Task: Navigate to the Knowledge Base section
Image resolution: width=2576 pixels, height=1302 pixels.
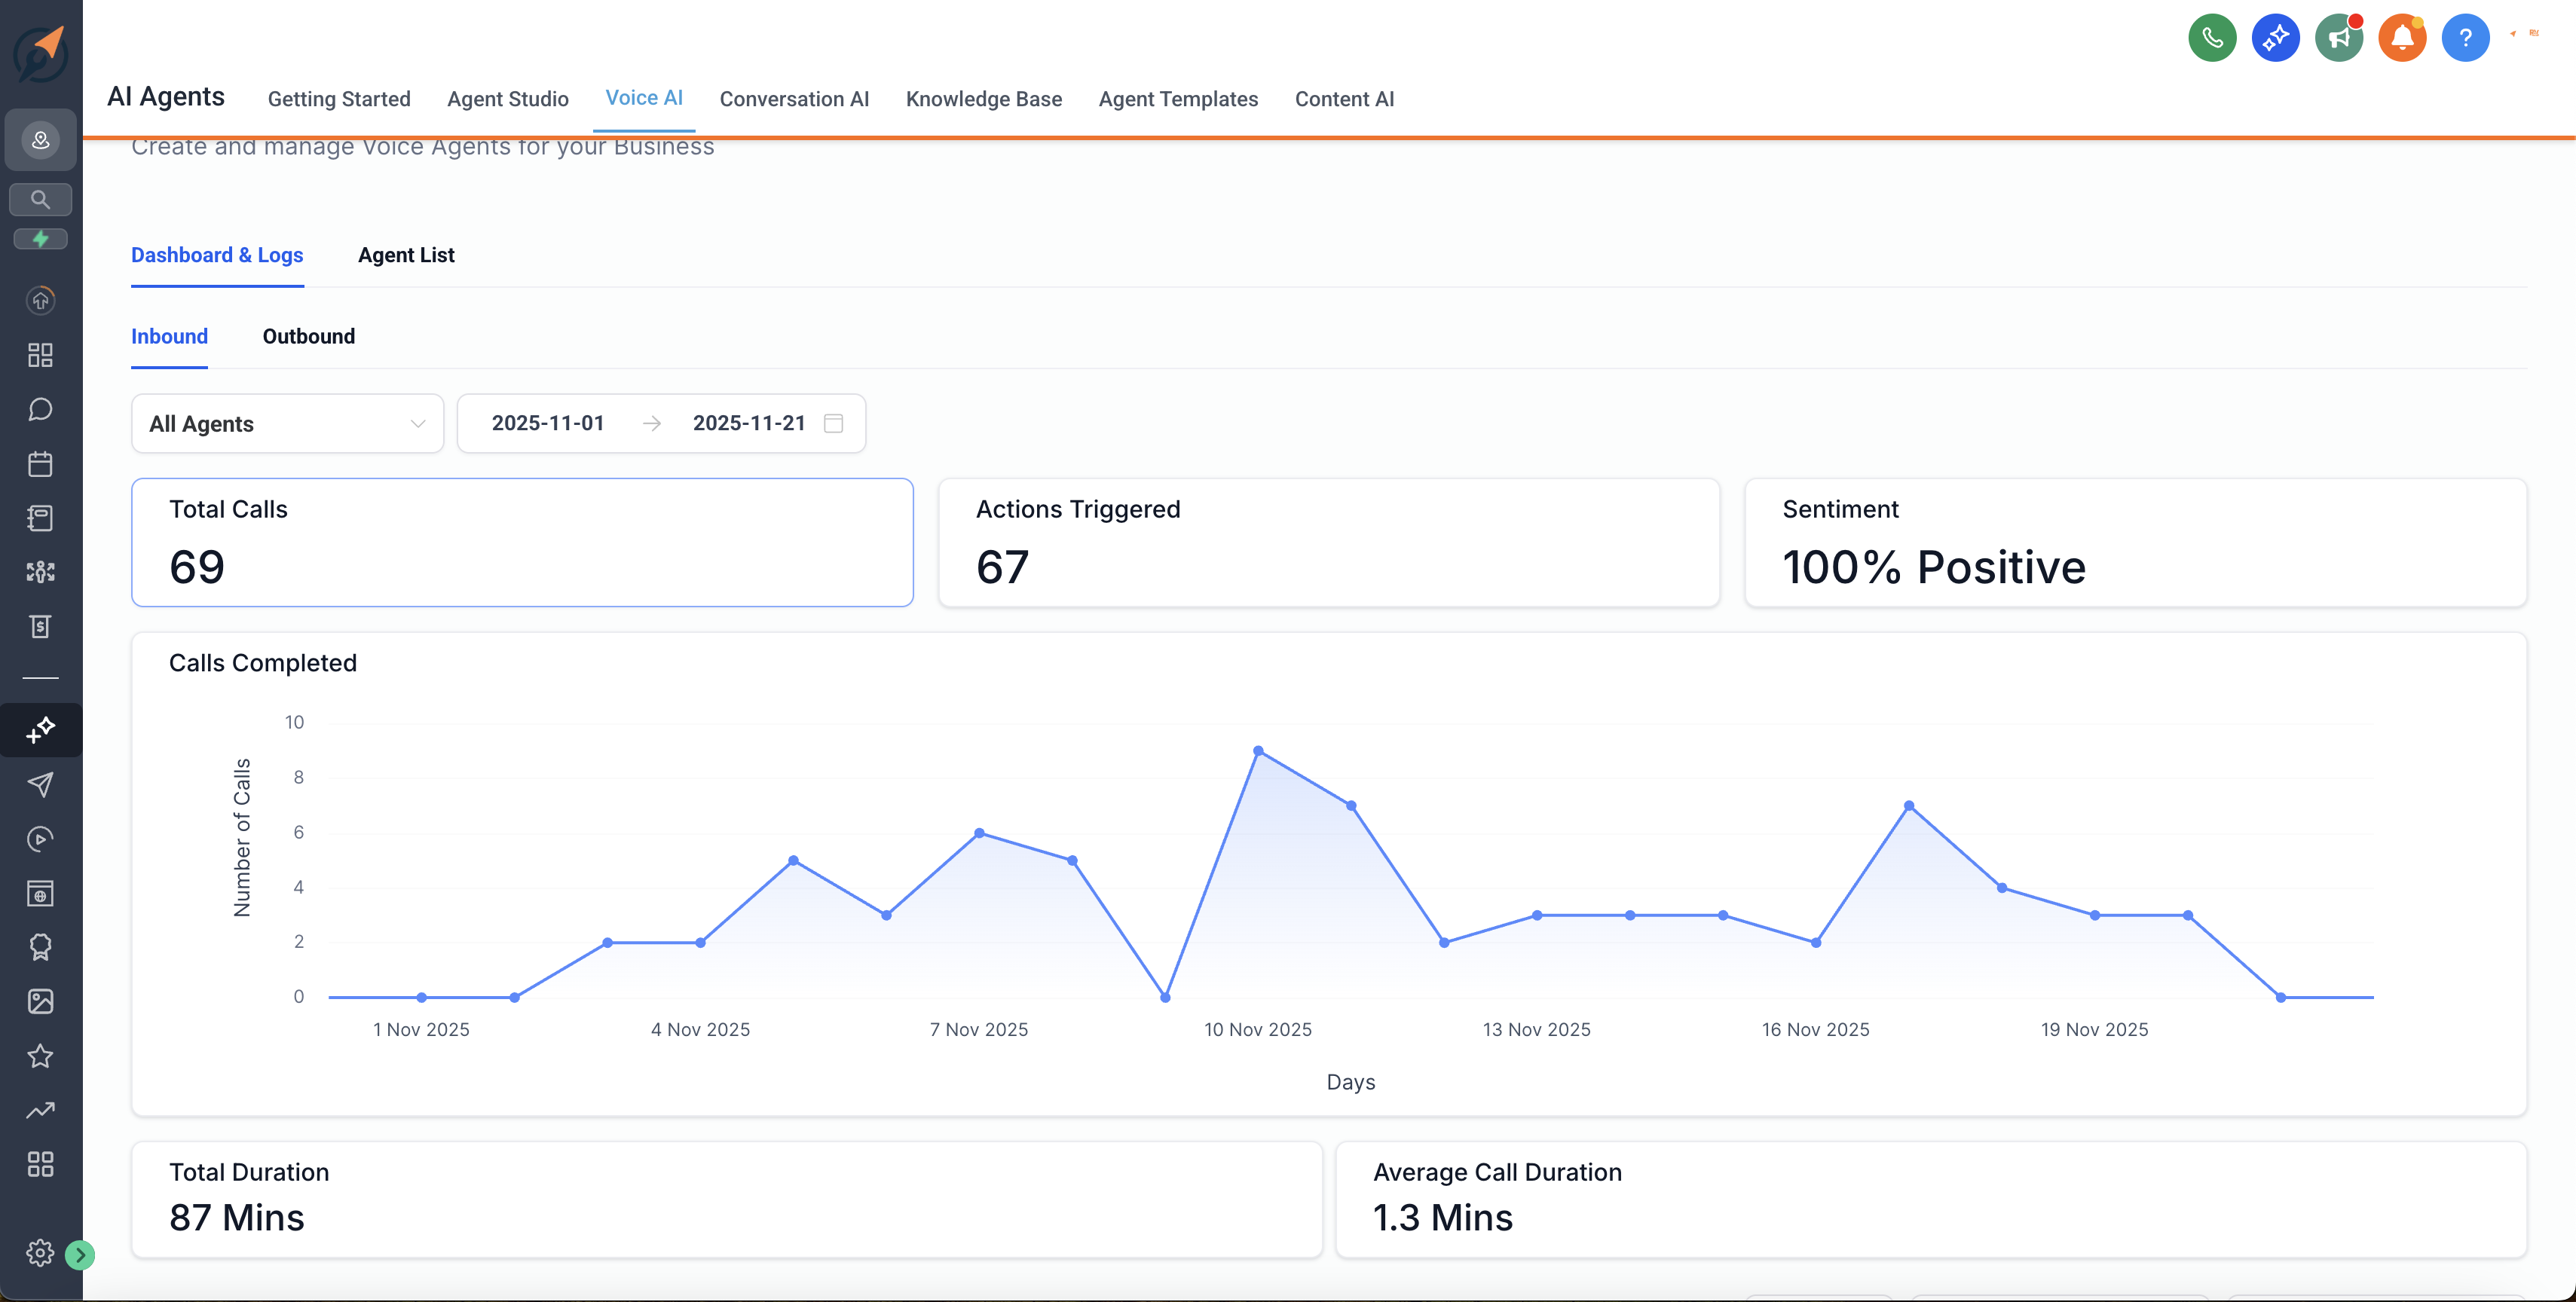Action: (x=984, y=99)
